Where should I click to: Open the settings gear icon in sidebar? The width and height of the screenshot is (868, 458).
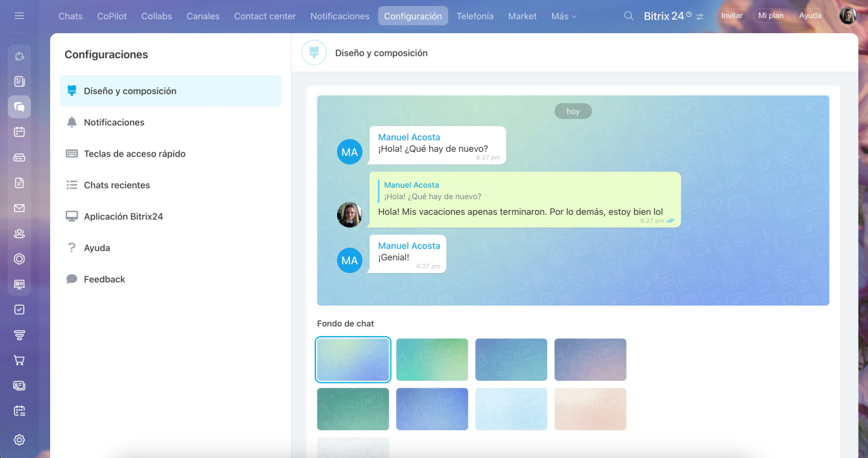click(19, 440)
